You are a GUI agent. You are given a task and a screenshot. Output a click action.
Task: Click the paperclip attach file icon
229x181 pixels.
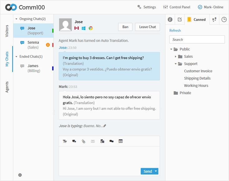click(83, 141)
